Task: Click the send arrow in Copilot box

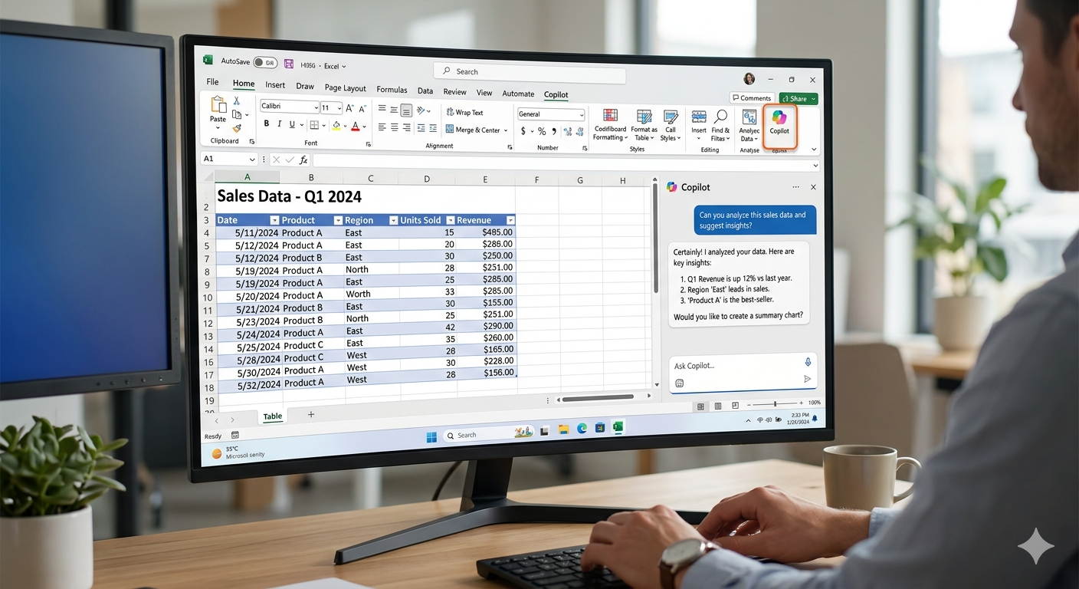Action: [x=807, y=379]
